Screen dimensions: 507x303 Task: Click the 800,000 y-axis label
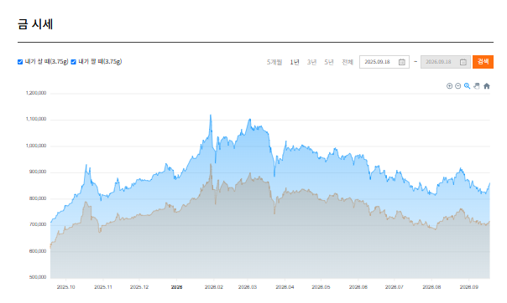pos(38,198)
